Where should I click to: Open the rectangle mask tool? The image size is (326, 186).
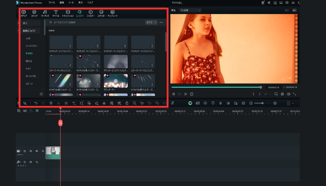point(81,103)
